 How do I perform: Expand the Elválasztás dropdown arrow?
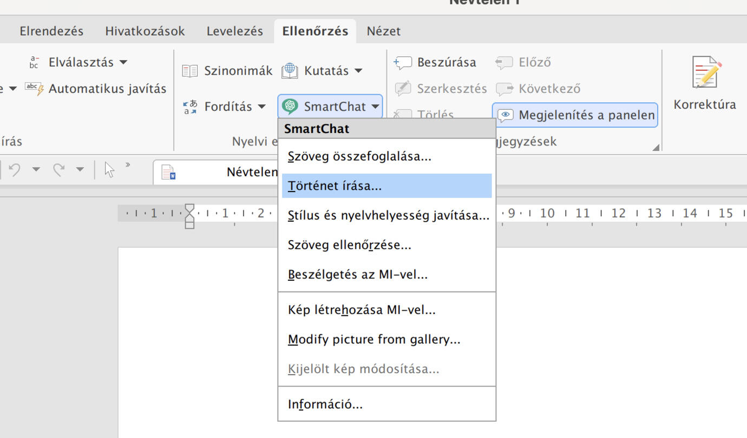123,62
